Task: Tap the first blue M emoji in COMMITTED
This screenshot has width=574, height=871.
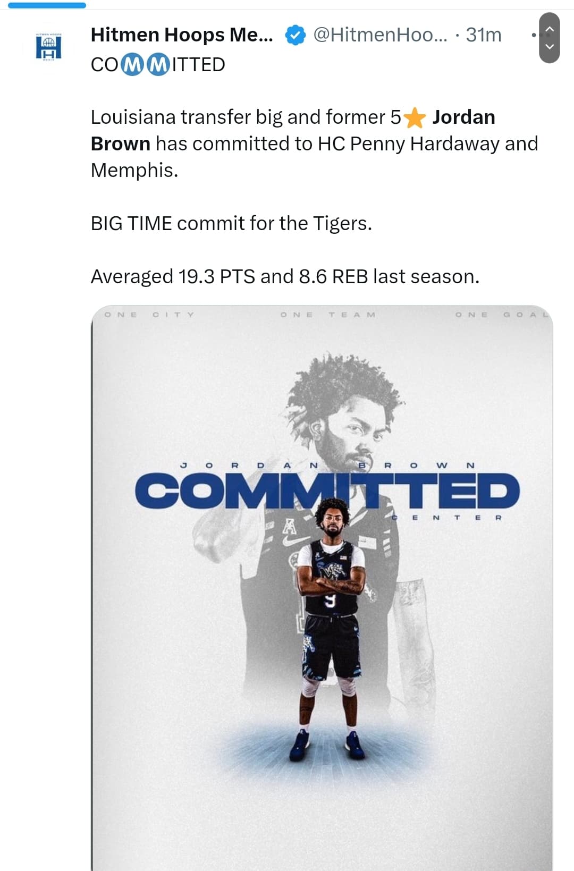Action: (x=133, y=65)
